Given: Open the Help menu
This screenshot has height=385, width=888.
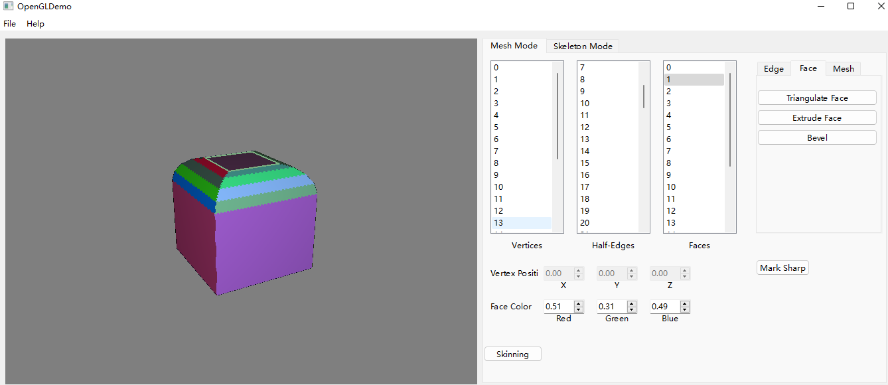Looking at the screenshot, I should (x=35, y=23).
